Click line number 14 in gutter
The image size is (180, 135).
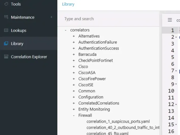point(171,118)
